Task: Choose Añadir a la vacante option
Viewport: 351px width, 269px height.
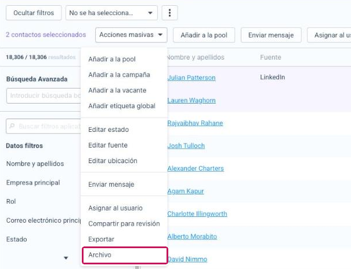Action: point(117,90)
